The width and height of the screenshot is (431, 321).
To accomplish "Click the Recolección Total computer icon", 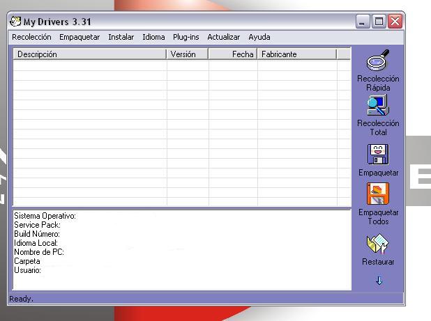I will [378, 105].
